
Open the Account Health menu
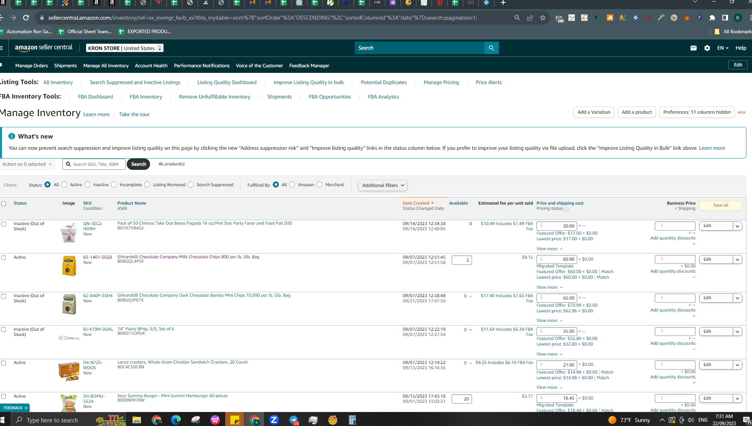(x=151, y=66)
